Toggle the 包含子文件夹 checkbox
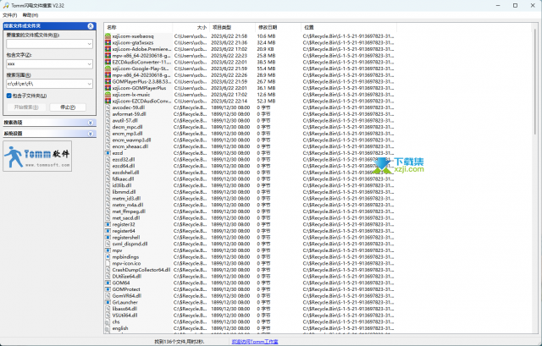The width and height of the screenshot is (542, 346). (x=9, y=96)
